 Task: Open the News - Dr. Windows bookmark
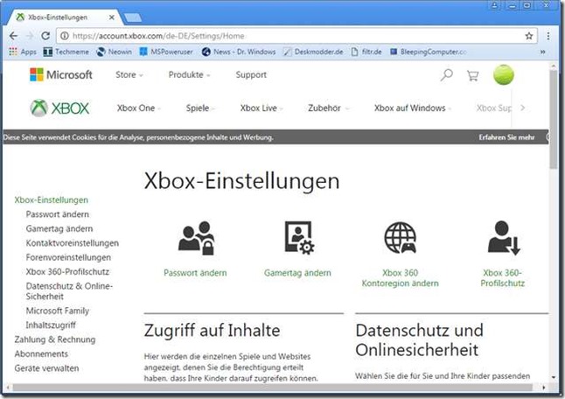point(239,52)
